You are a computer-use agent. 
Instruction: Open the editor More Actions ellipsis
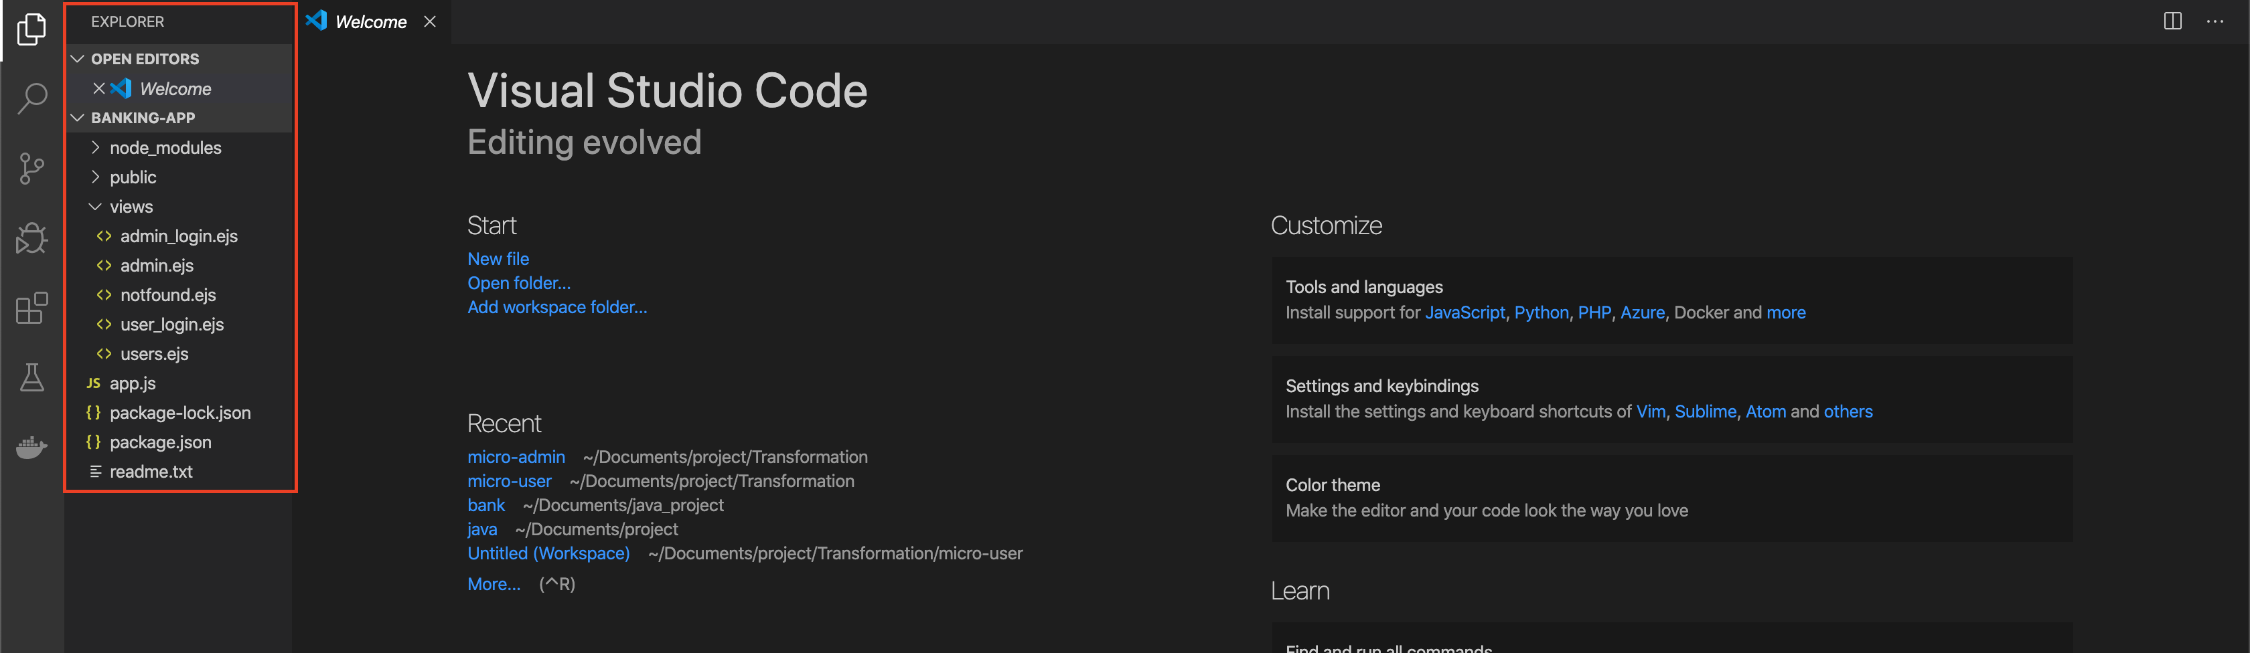(x=2215, y=22)
